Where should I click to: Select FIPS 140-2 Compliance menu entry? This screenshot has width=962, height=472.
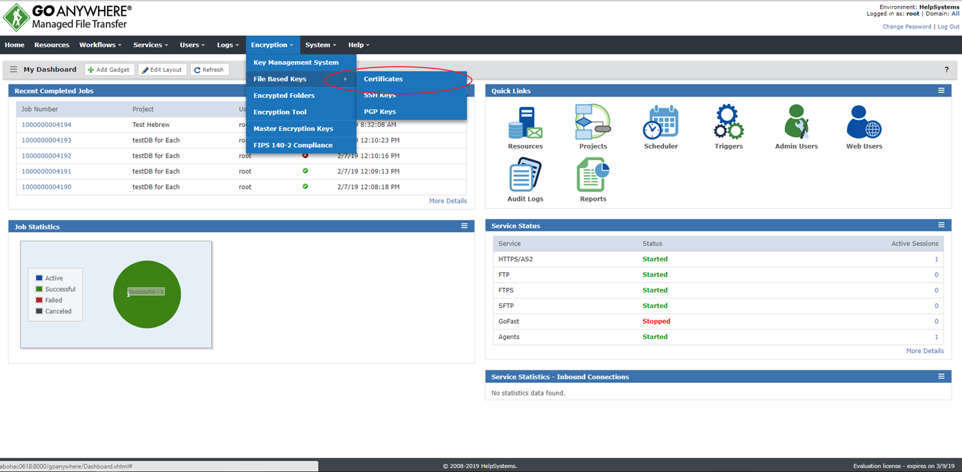pyautogui.click(x=301, y=146)
